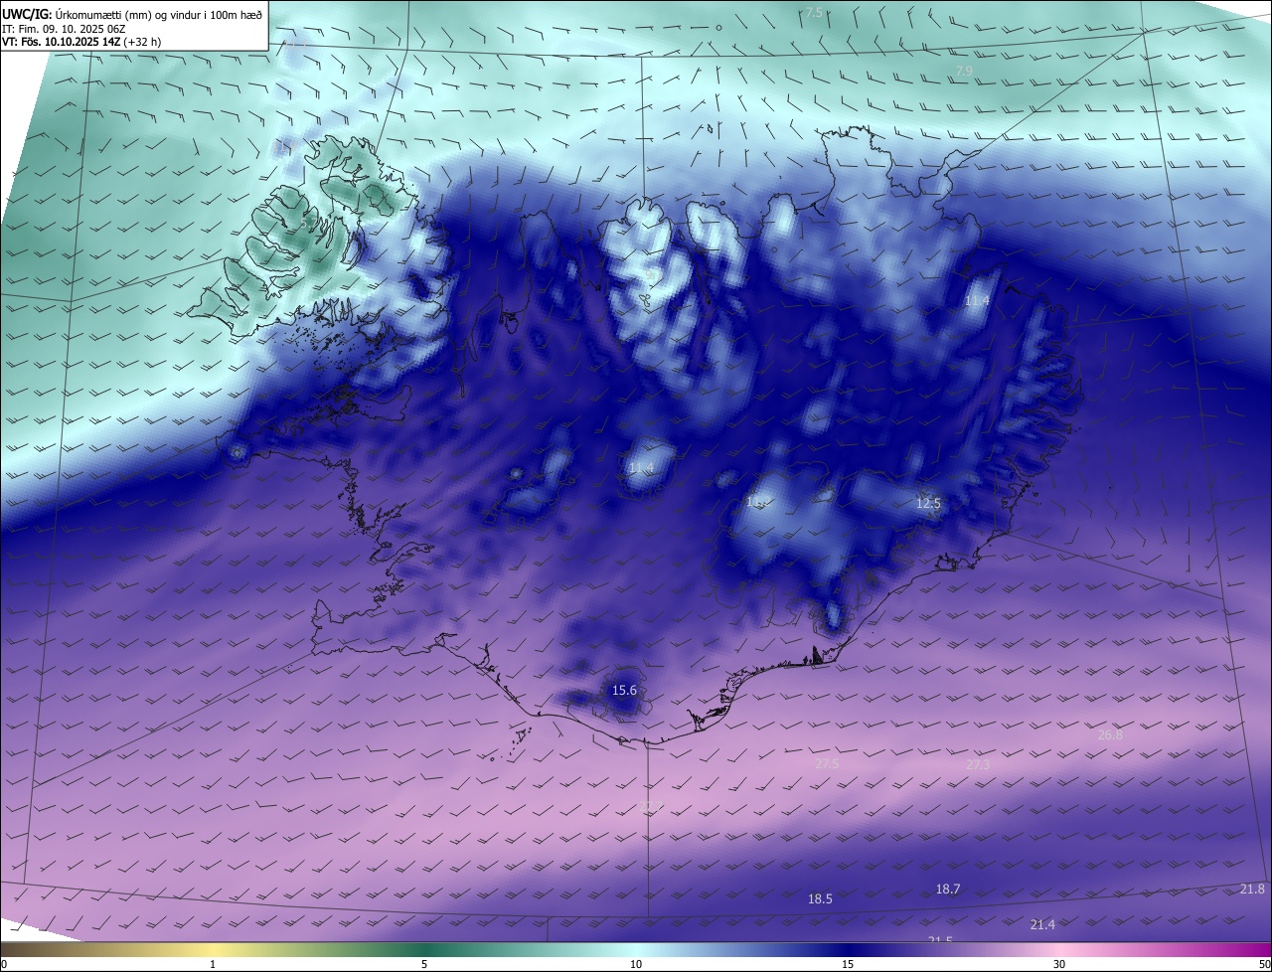The height and width of the screenshot is (972, 1272).
Task: Click the 27.3 value label on the map
Action: click(x=978, y=764)
